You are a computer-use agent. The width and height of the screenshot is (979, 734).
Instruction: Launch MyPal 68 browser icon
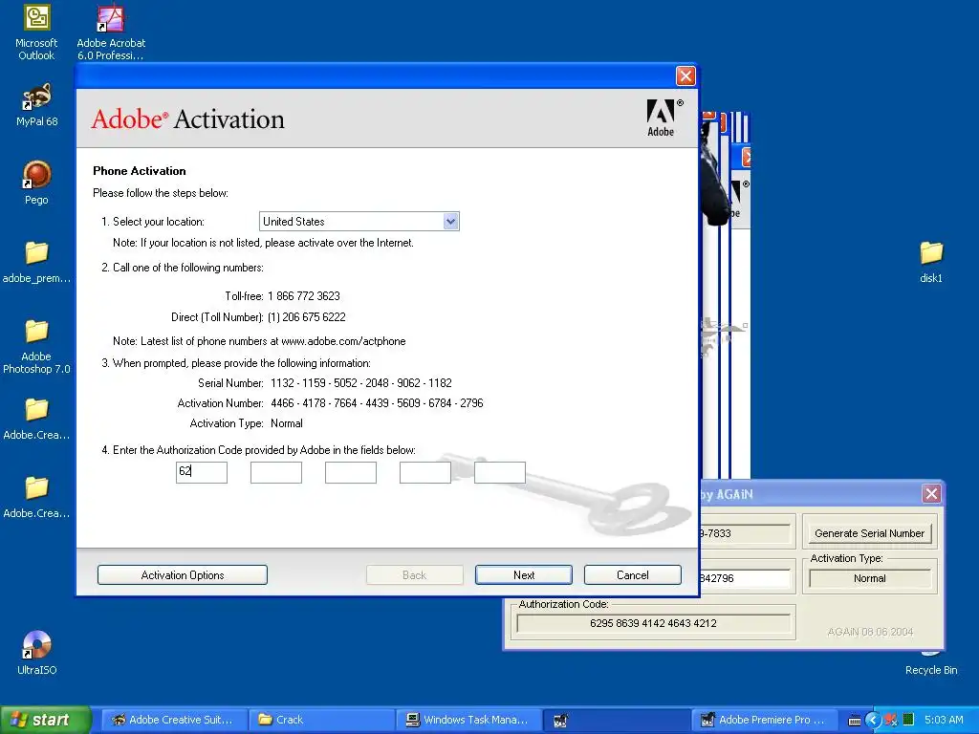(36, 105)
